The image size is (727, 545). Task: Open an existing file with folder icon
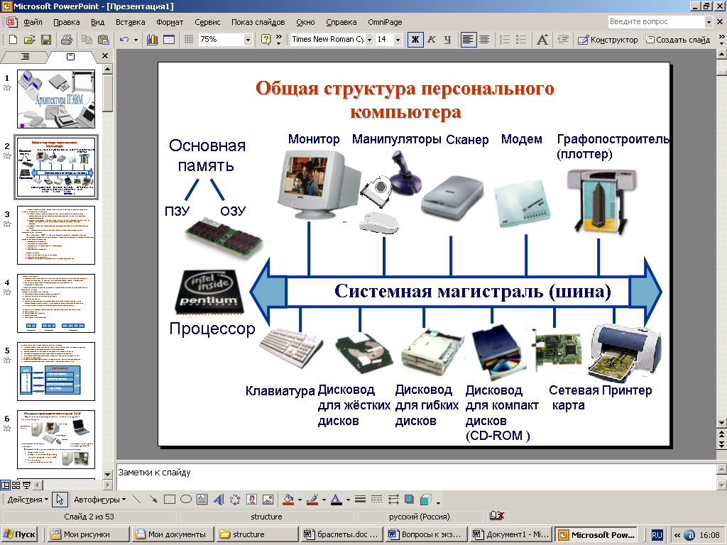coord(29,40)
